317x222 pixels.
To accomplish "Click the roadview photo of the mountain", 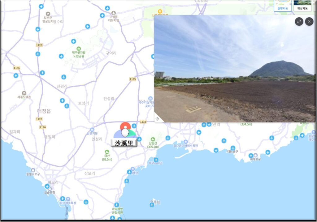I will [234, 68].
